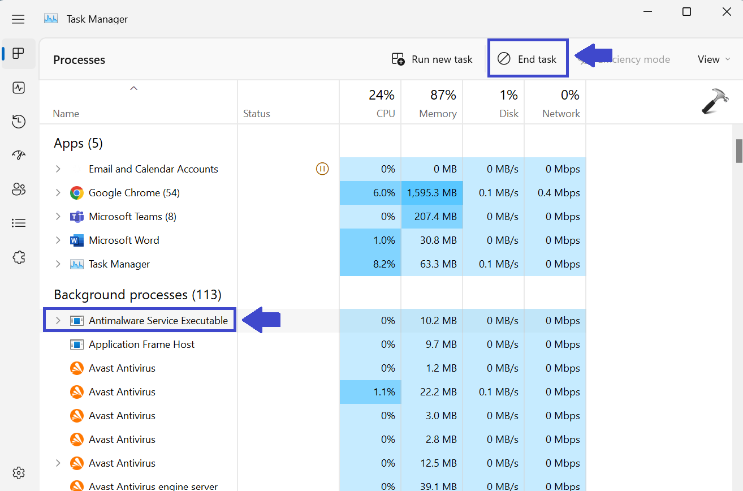The height and width of the screenshot is (491, 743).
Task: Open the Performance page in sidebar
Action: 19,88
